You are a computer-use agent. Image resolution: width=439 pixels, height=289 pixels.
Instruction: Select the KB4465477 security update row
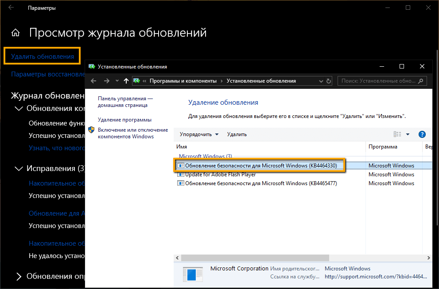[x=304, y=183]
